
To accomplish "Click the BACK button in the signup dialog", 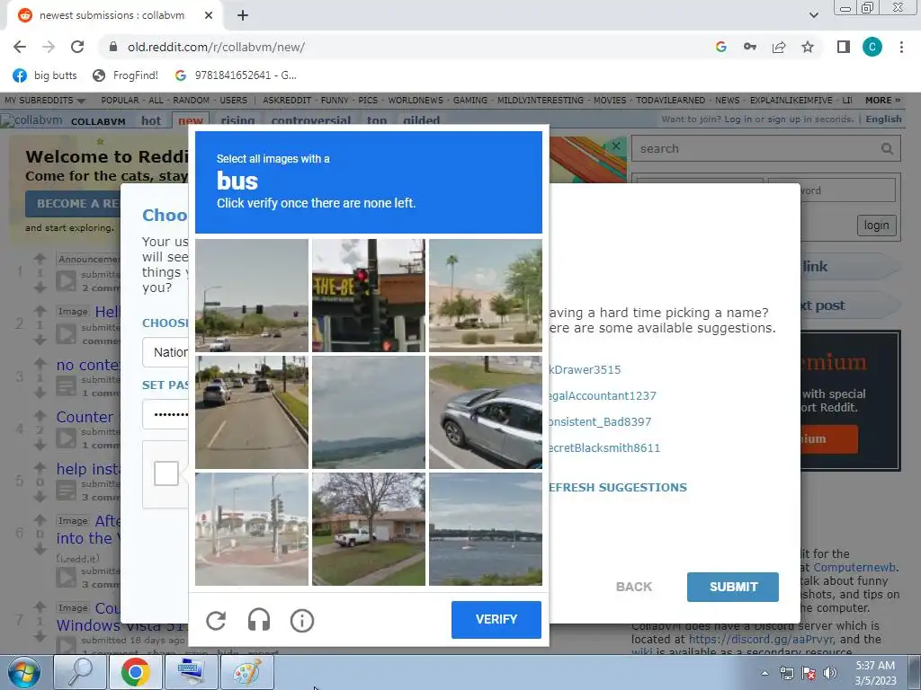I will 634,587.
